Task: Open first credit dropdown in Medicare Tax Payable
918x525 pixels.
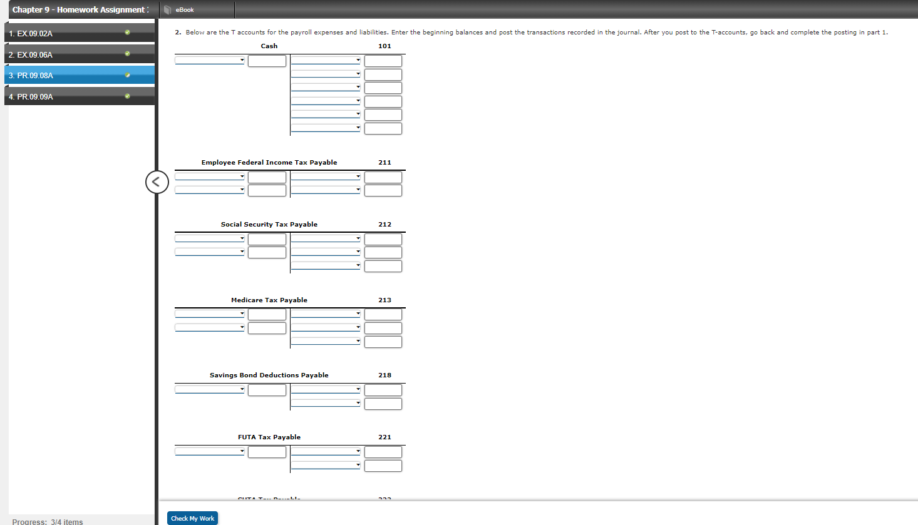Action: pyautogui.click(x=326, y=314)
